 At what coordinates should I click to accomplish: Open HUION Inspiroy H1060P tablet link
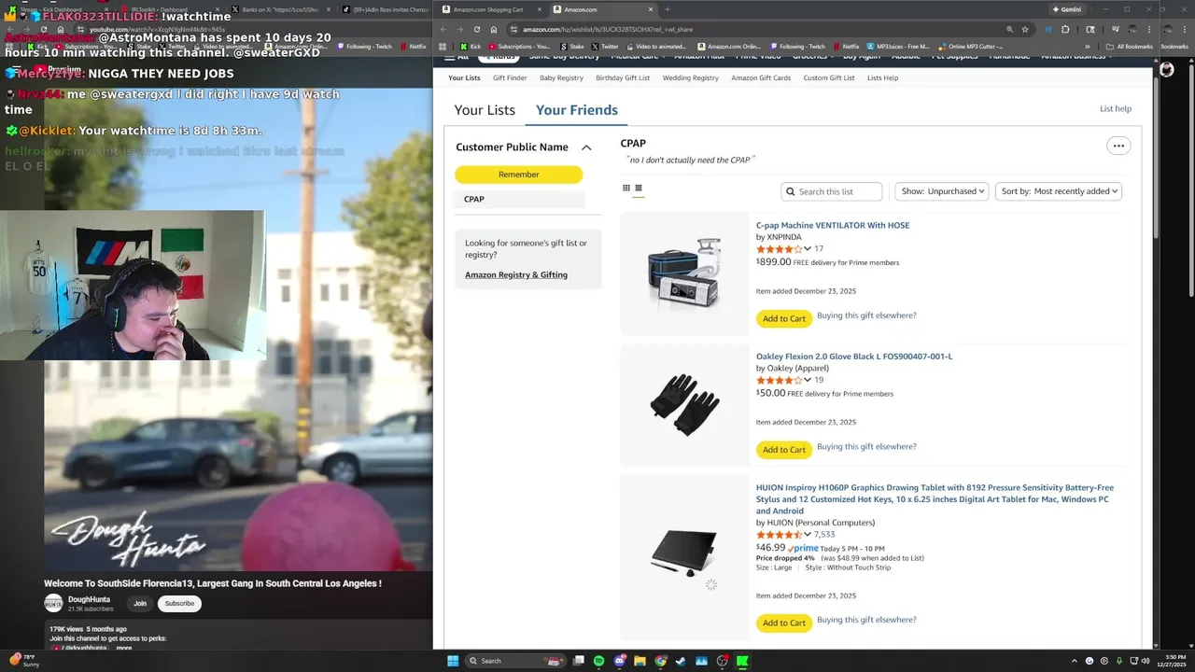(935, 498)
